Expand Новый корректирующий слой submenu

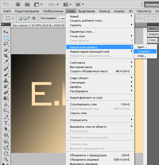coord(100,52)
